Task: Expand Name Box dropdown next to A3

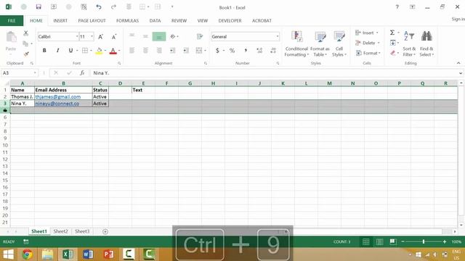Action: tap(35, 72)
